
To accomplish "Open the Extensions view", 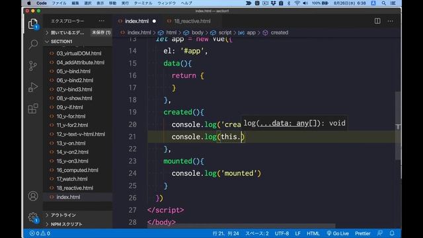I will point(33,108).
